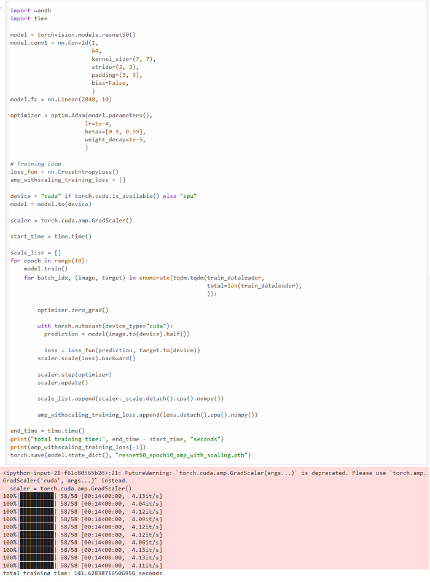
Task: Click the optim.Adam(model.parameters() line
Action: coord(81,116)
